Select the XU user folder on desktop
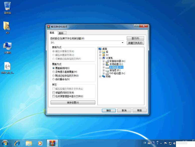The height and width of the screenshot is (147, 195). point(7,27)
